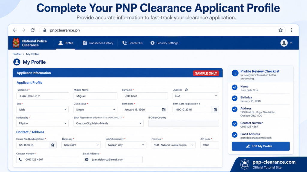Click the Contact Us phone icon
This screenshot has height=172, width=307.
click(x=124, y=43)
